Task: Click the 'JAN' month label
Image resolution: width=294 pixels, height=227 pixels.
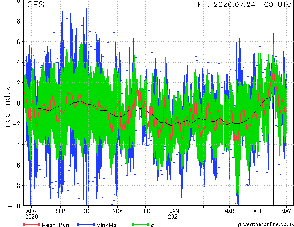Action: 174,211
